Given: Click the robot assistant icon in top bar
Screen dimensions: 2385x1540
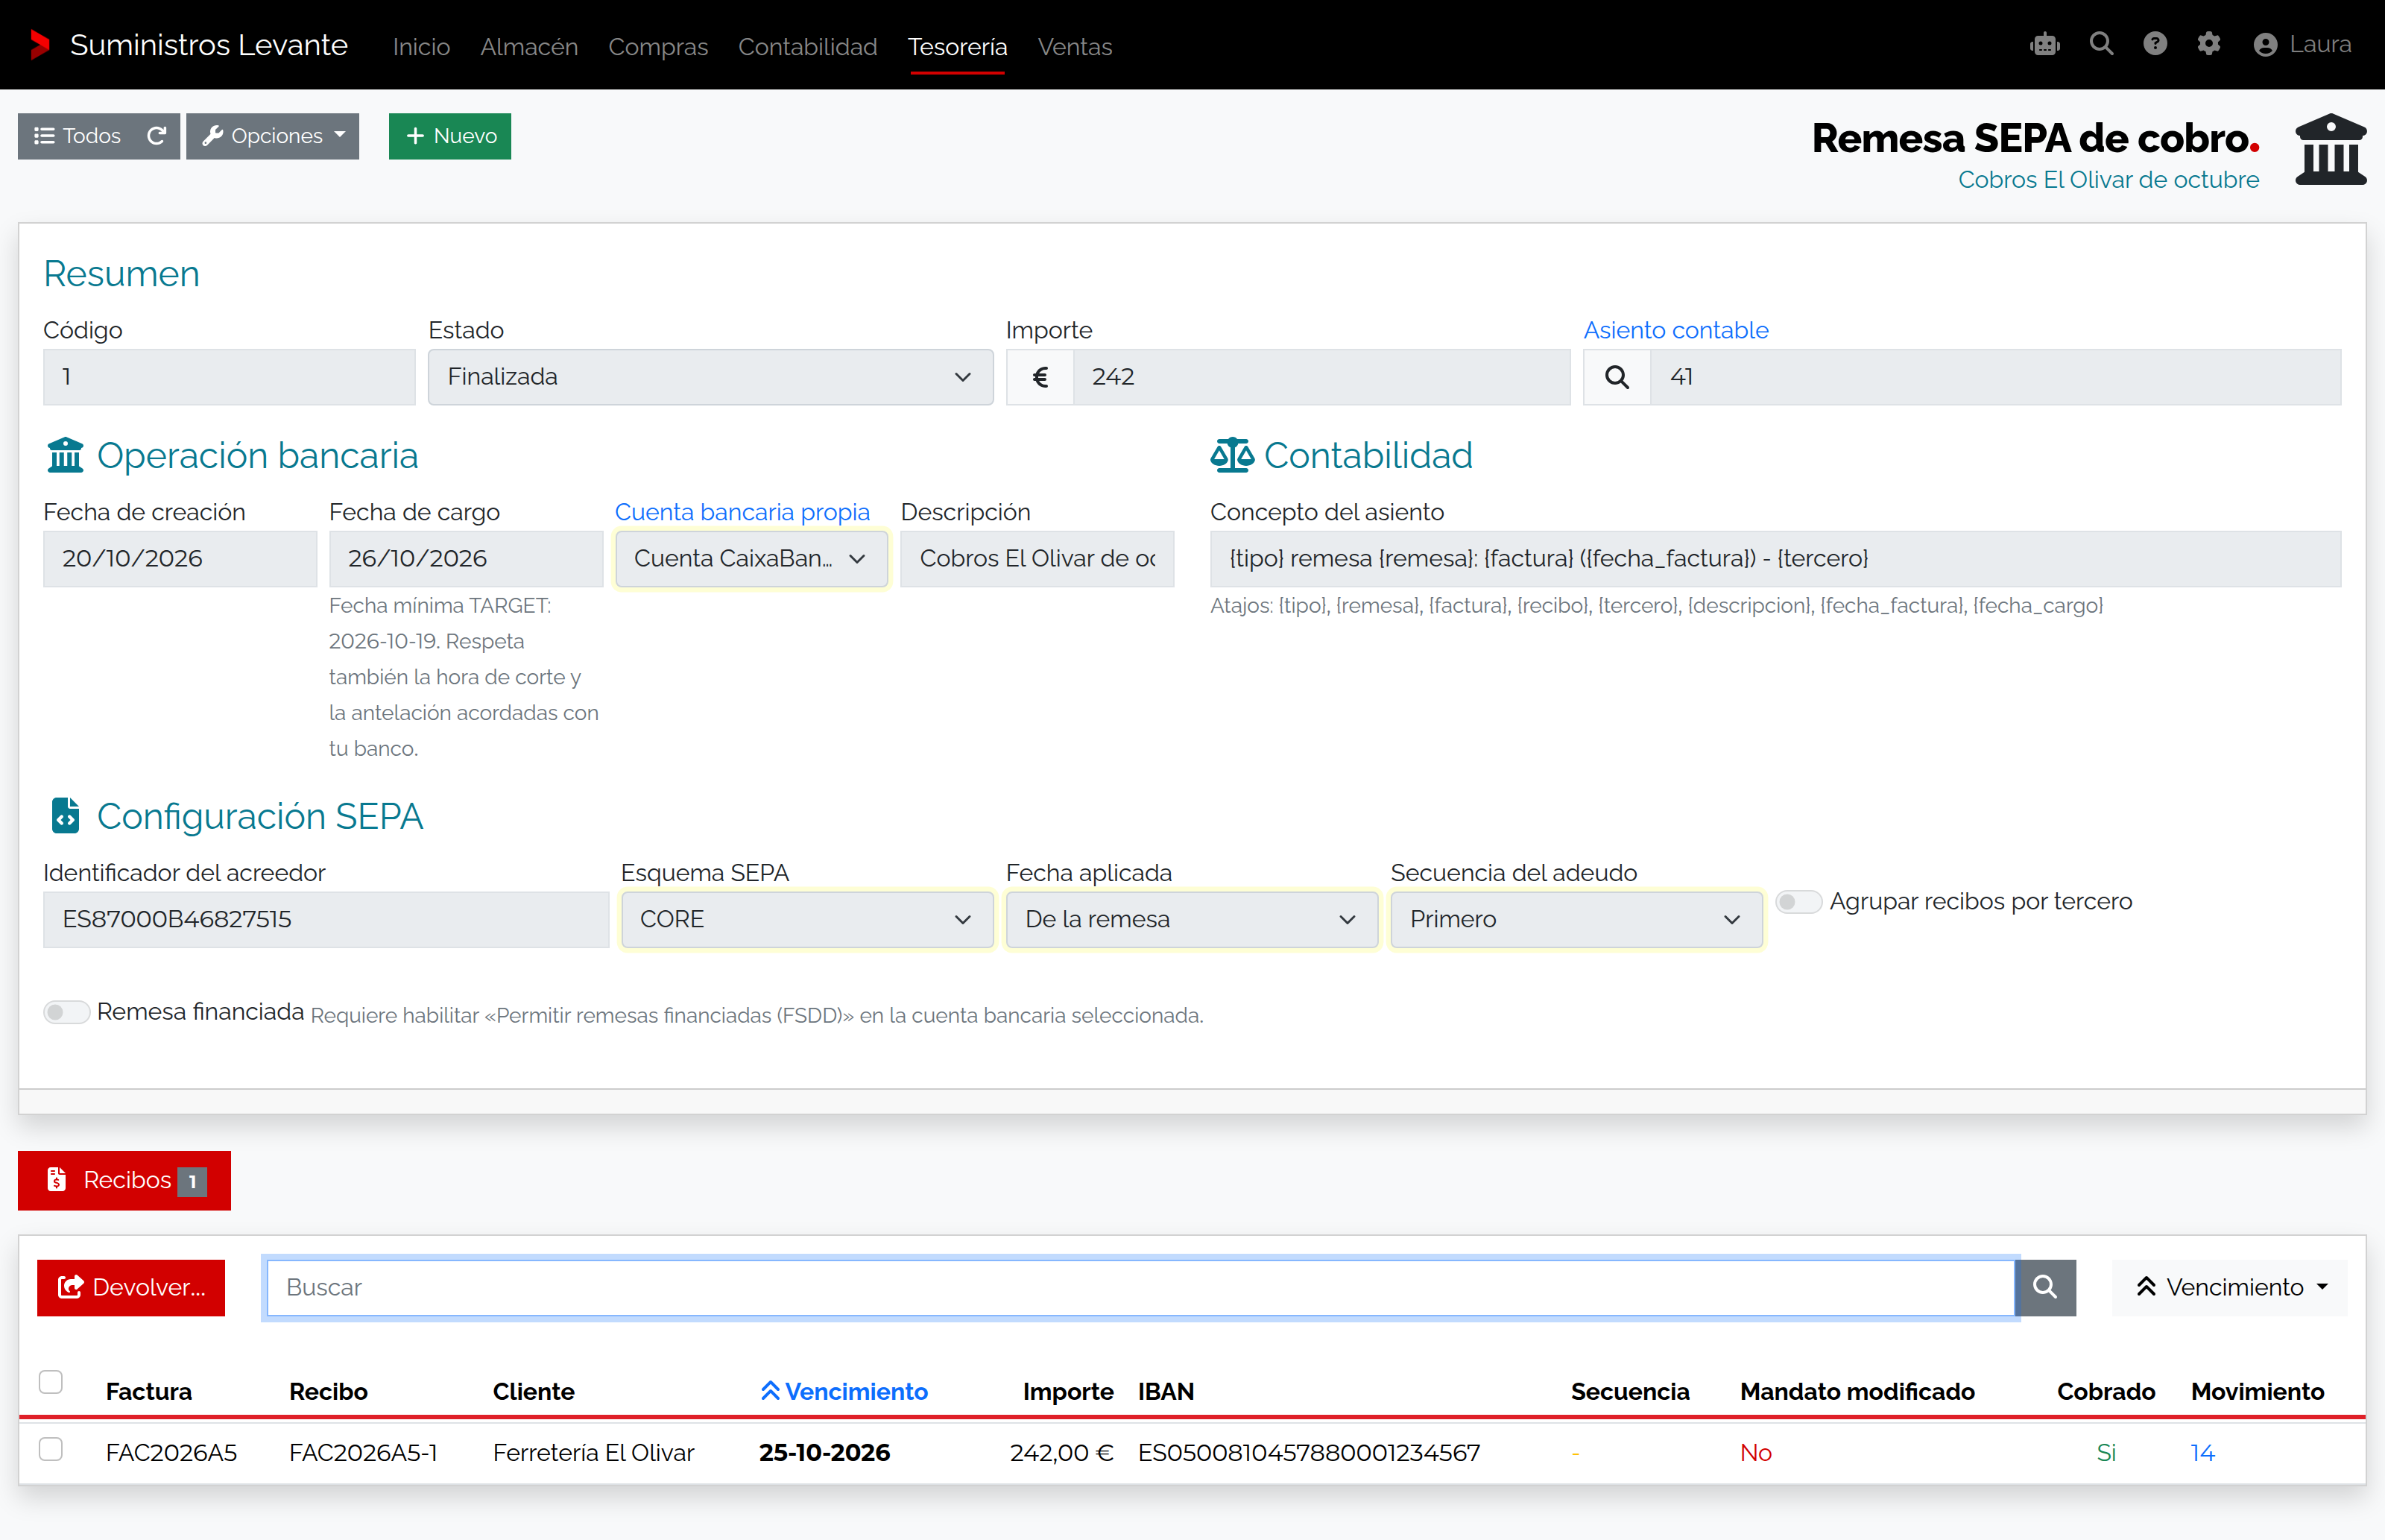Looking at the screenshot, I should (2045, 45).
